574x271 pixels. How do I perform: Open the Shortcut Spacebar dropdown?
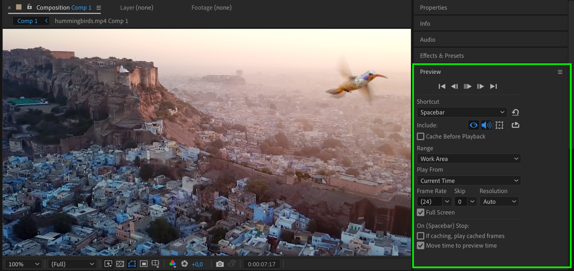pyautogui.click(x=462, y=113)
